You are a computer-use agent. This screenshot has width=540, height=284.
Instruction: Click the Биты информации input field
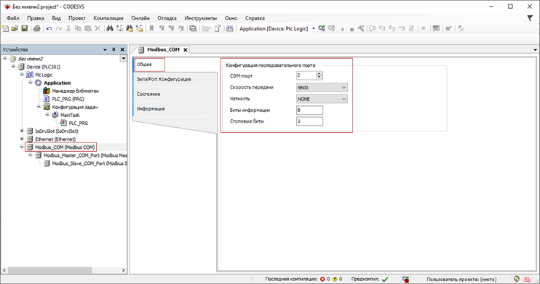[x=309, y=110]
